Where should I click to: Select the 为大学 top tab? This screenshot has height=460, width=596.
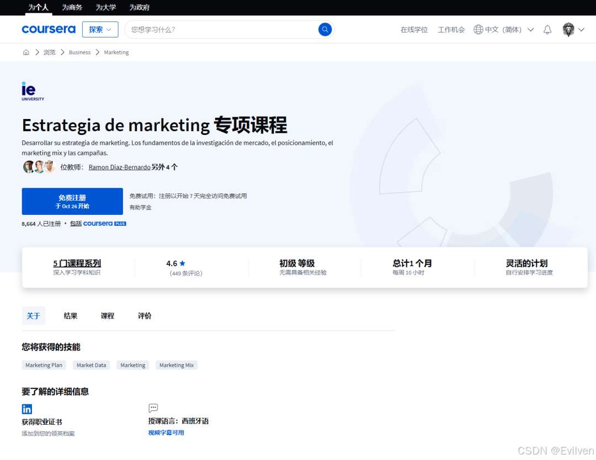[x=105, y=7]
